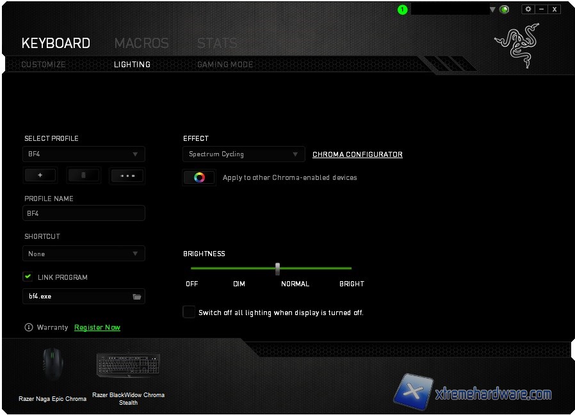
Task: Open the Gaming Mode sub-tab
Action: (x=225, y=65)
